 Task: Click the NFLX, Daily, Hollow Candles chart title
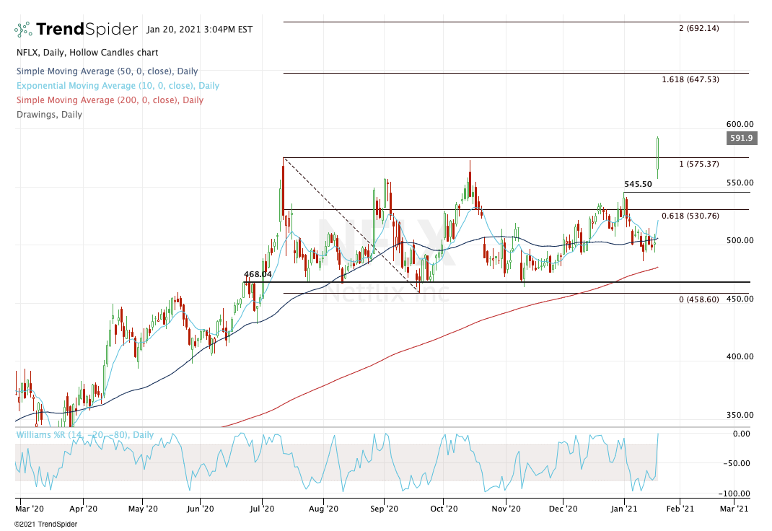click(x=87, y=53)
